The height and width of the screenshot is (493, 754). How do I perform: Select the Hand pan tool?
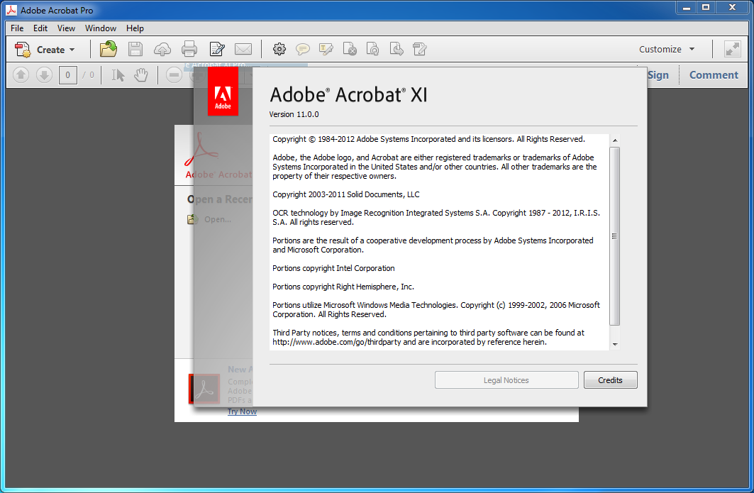point(141,74)
